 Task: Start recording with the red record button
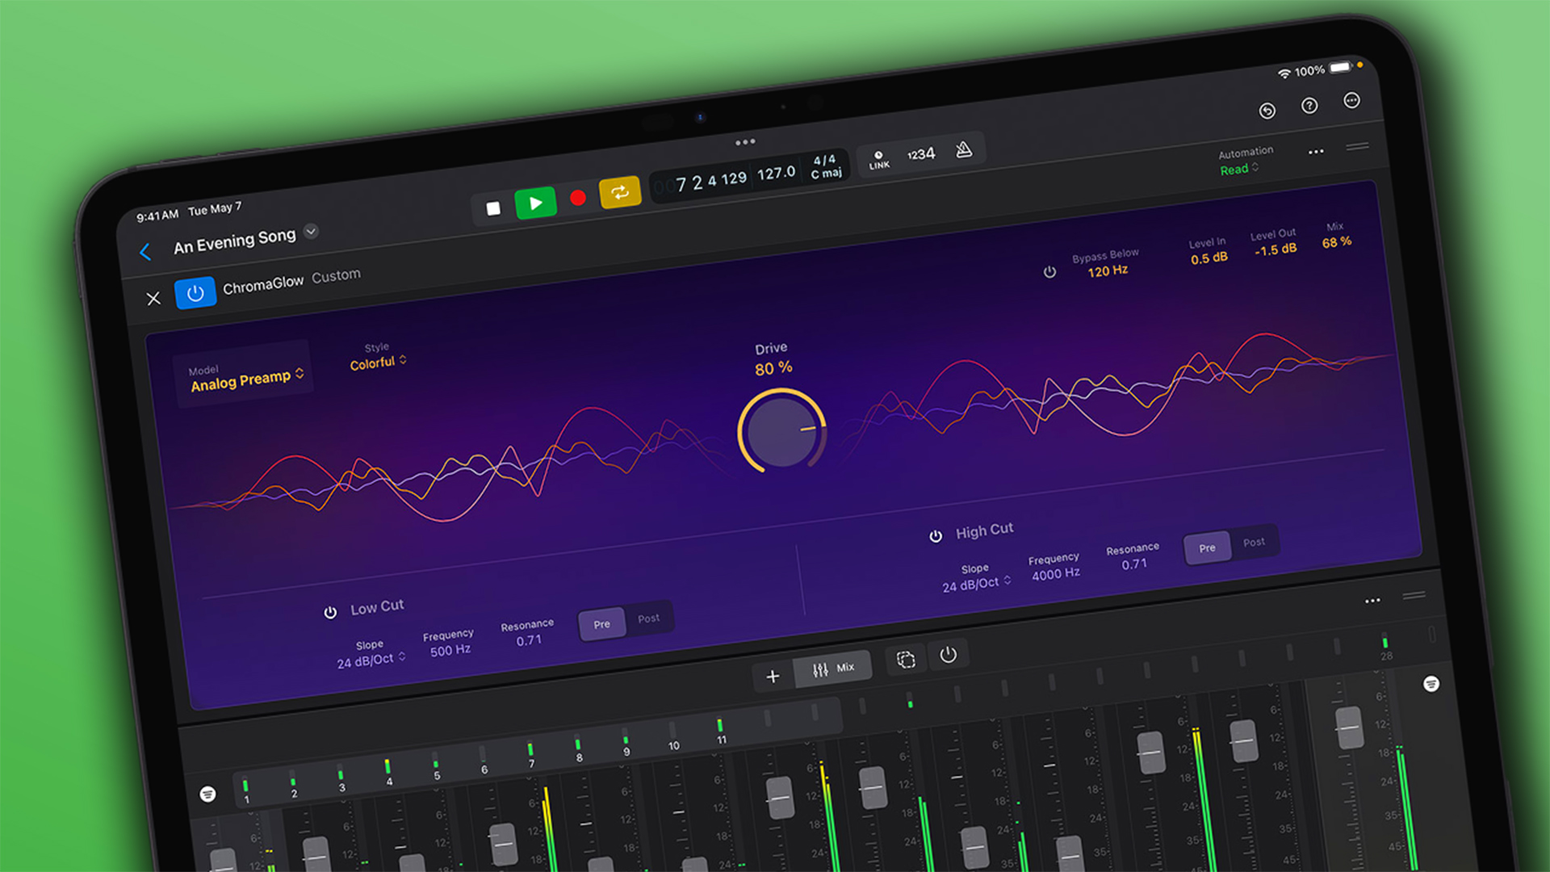point(578,198)
